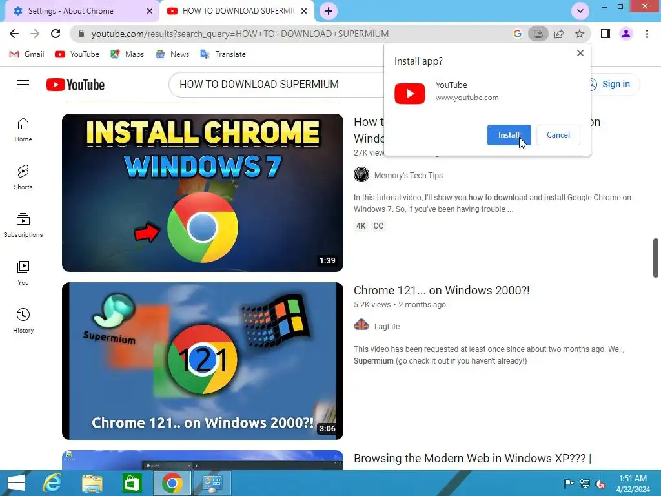
Task: Reload the YouTube page
Action: tap(56, 34)
